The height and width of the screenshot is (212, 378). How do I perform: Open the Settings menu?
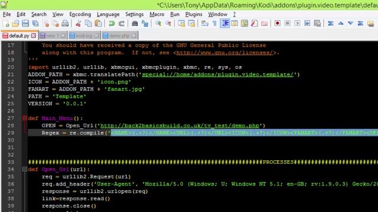pyautogui.click(x=134, y=14)
